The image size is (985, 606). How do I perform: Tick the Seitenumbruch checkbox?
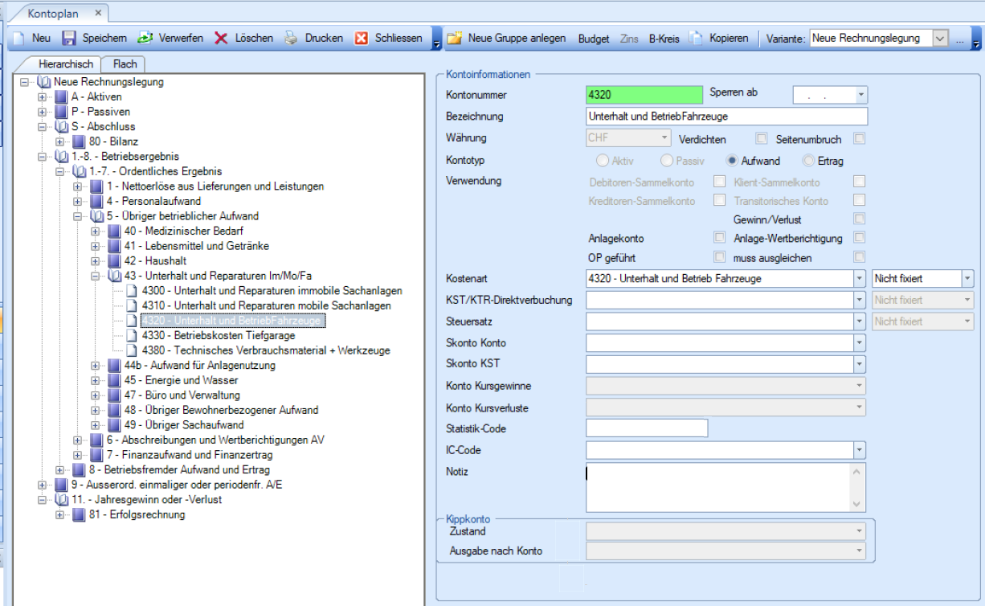[x=860, y=138]
